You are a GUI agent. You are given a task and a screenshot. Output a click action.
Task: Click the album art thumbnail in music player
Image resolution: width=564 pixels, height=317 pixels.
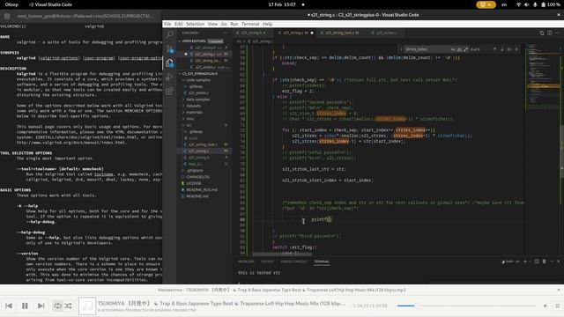point(87,306)
